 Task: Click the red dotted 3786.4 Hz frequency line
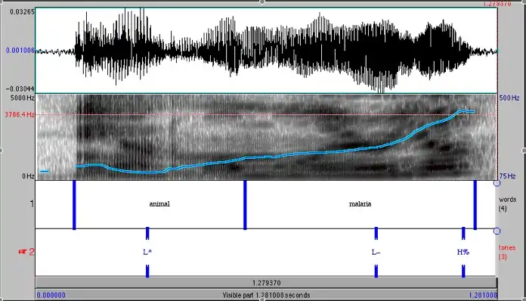(266, 114)
